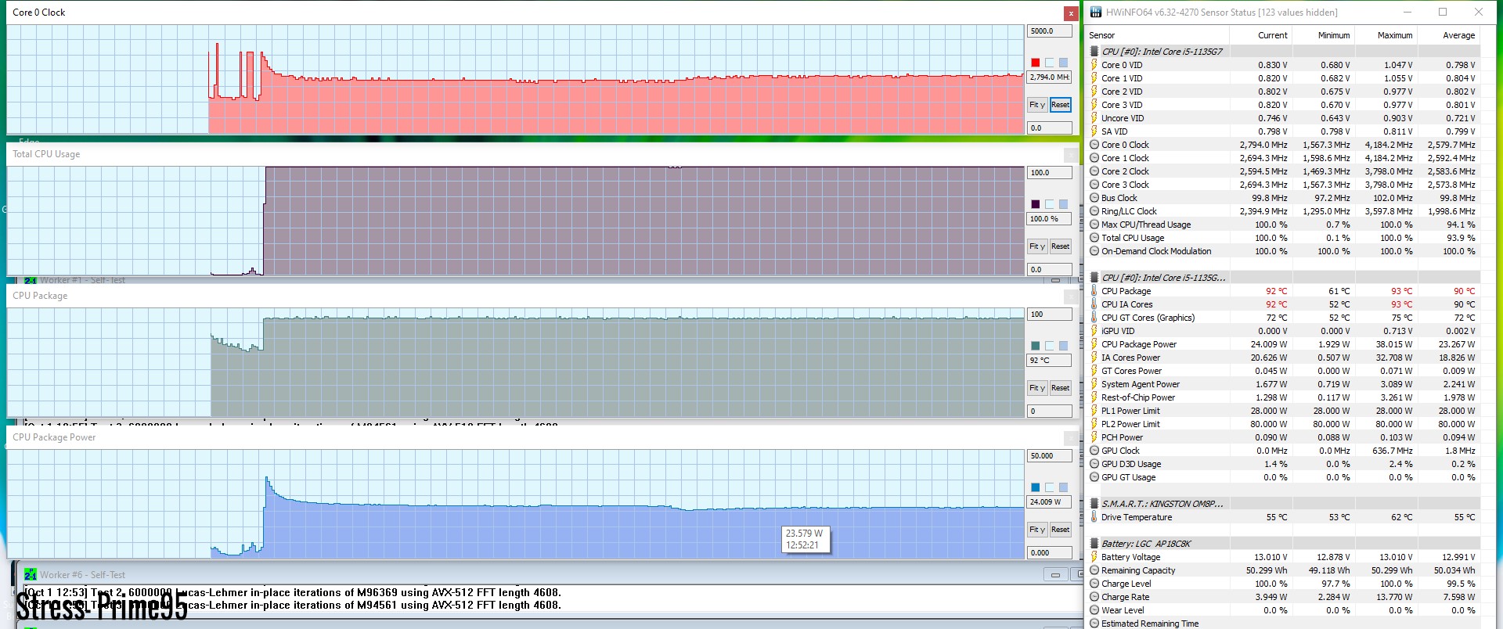Click the clock icon next to Core 0 Clock
The image size is (1503, 629).
pos(1094,145)
